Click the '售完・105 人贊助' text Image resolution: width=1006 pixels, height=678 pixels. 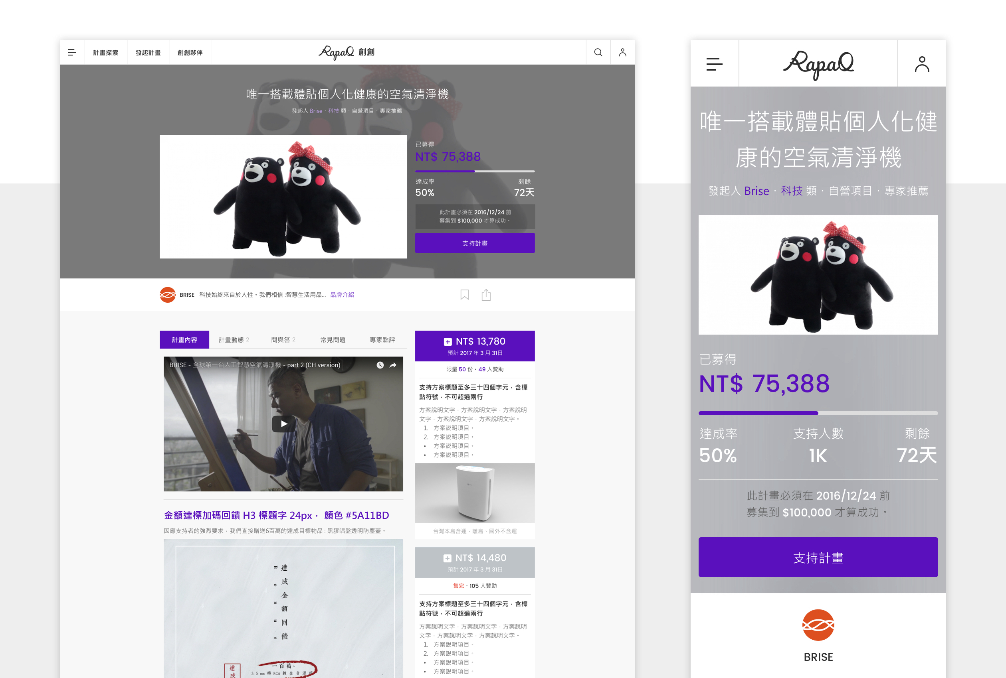[x=475, y=586]
